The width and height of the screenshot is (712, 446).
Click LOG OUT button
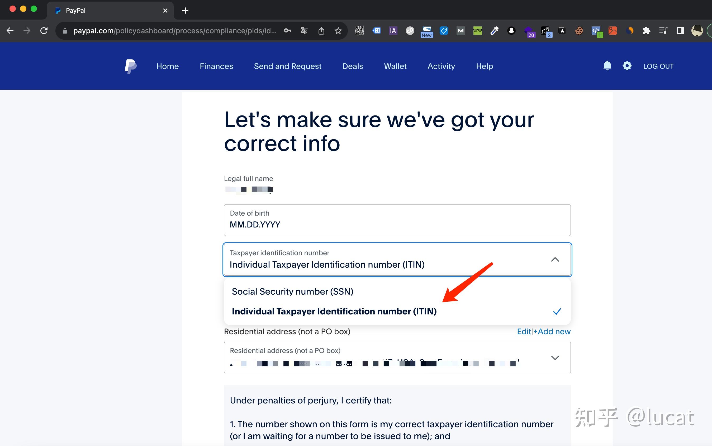click(x=658, y=66)
